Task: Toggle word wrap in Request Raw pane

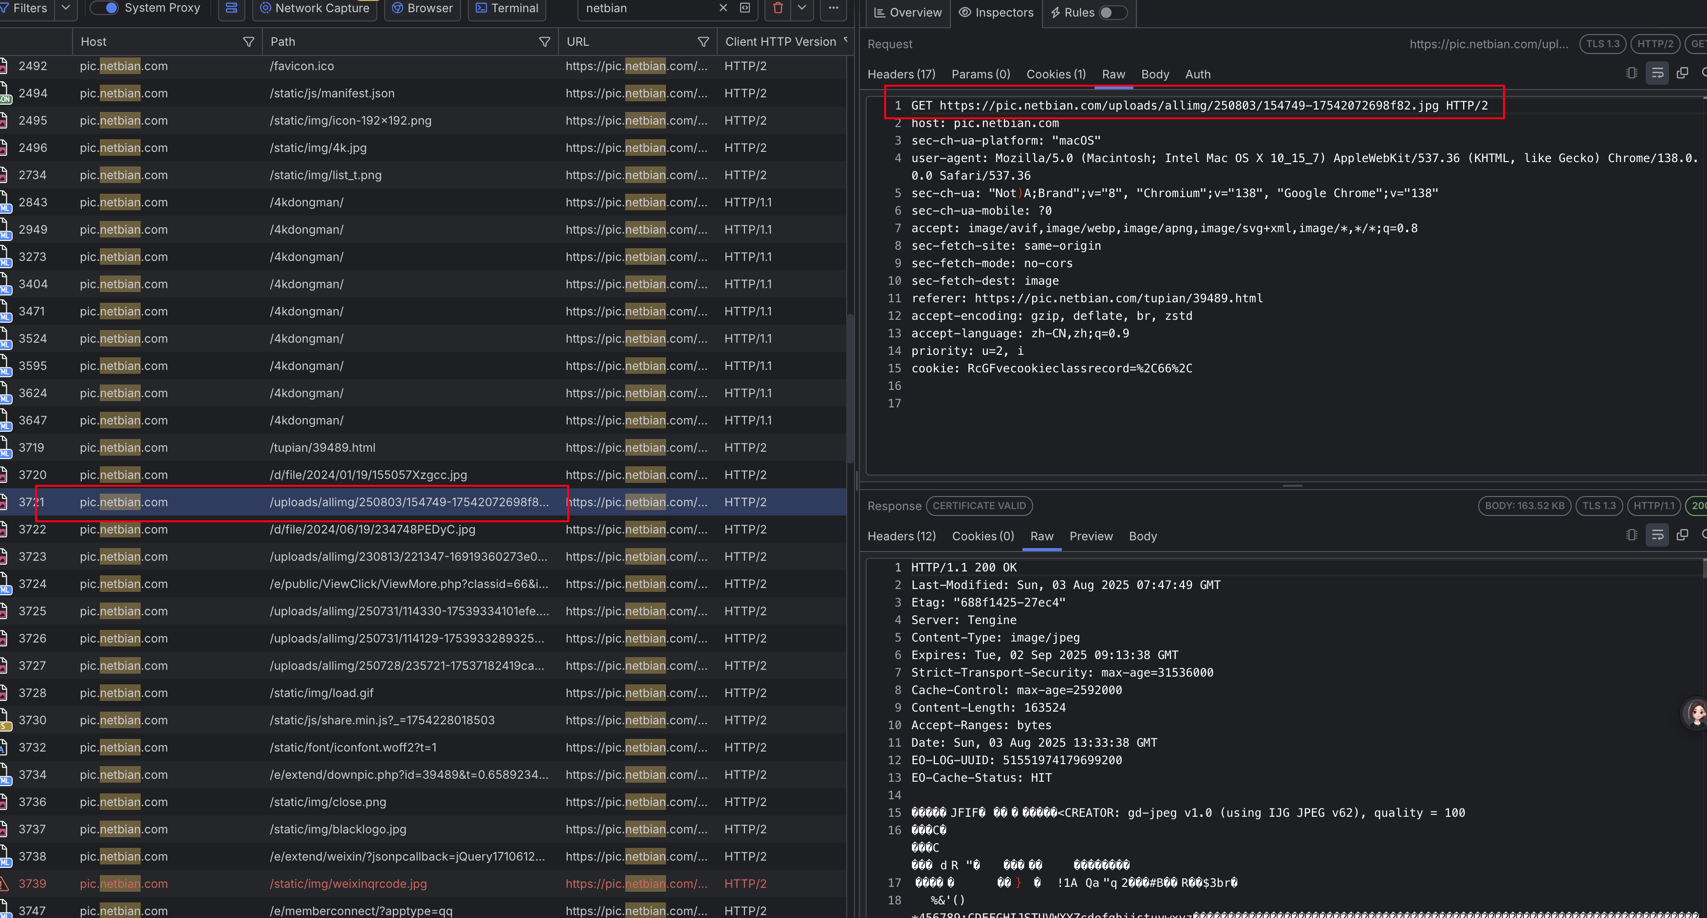Action: pos(1657,73)
